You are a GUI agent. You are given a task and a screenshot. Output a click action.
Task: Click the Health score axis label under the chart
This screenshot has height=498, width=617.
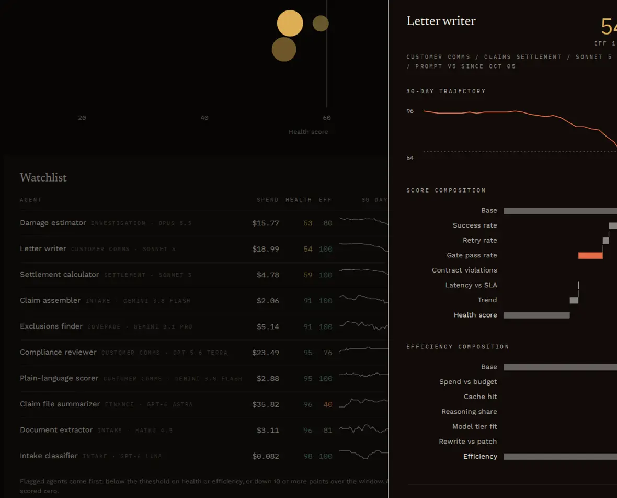point(308,132)
